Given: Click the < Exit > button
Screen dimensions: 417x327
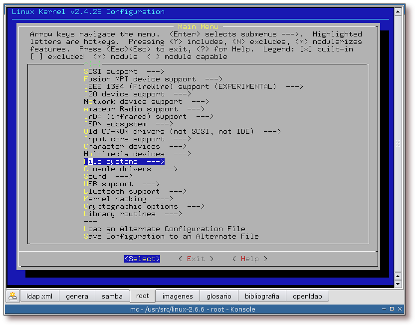Looking at the screenshot, I should pyautogui.click(x=196, y=259).
